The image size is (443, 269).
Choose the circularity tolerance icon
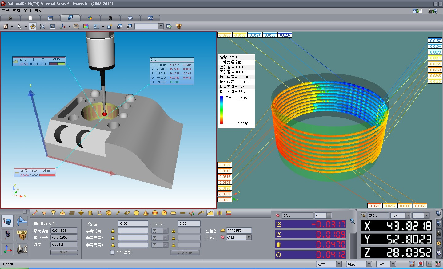tap(136, 213)
